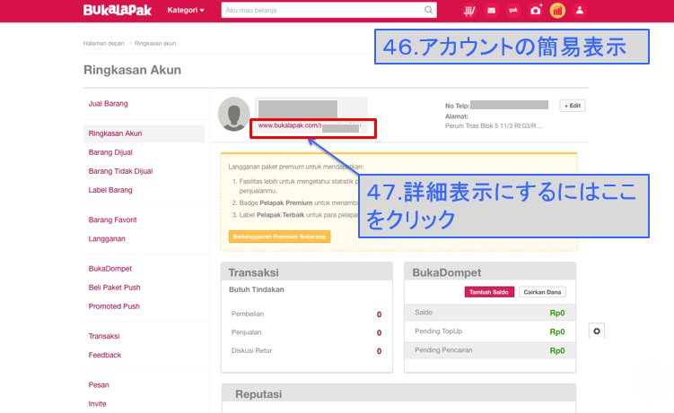The width and height of the screenshot is (674, 413).
Task: Open Langganan sidebar link
Action: click(107, 239)
